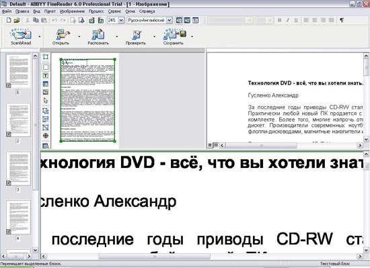Image resolution: width=370 pixels, height=268 pixels.
Task: Click the text window scroll up arrow
Action: click(x=366, y=56)
